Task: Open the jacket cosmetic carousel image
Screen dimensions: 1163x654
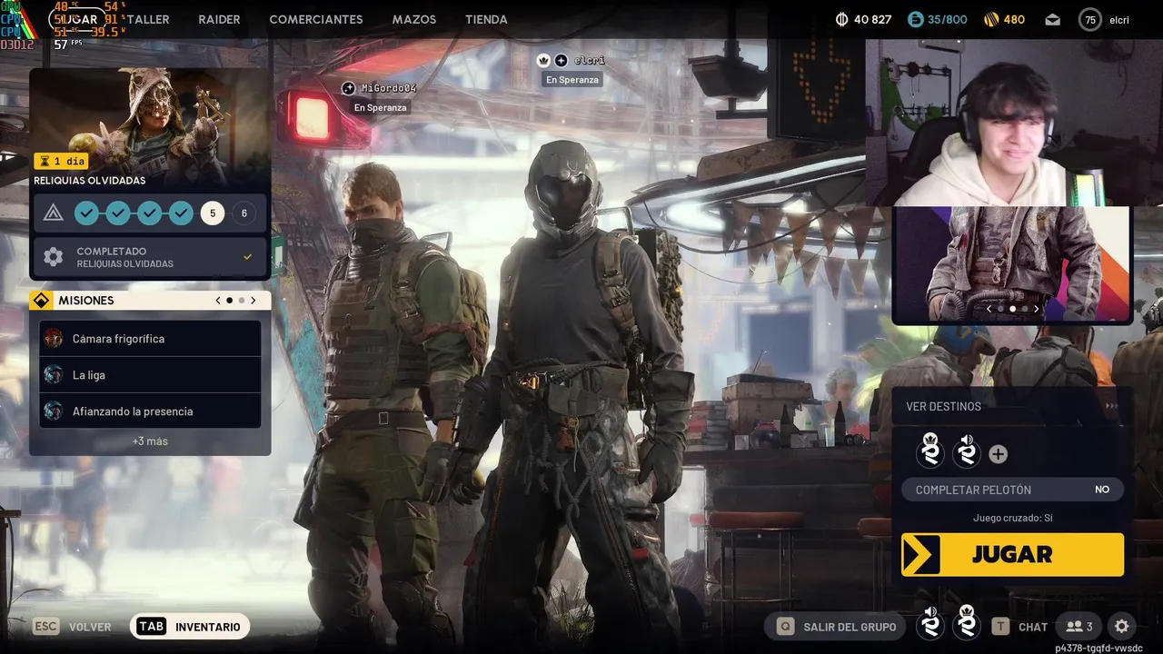Action: 1012,263
